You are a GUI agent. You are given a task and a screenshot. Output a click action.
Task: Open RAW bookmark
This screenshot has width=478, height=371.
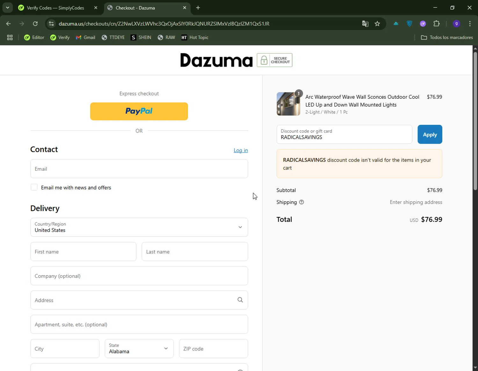(166, 38)
